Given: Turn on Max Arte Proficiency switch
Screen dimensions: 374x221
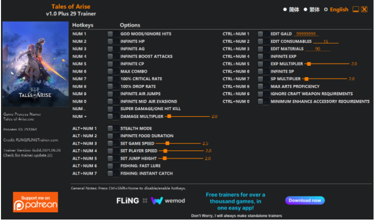Looking at the screenshot, I should click(x=263, y=86).
